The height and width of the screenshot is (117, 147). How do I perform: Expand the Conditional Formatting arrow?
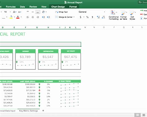coord(117,12)
